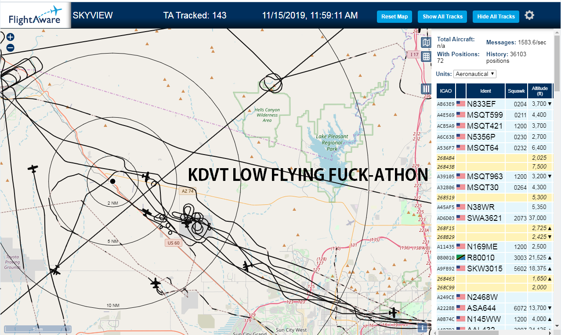Zoom out with the minus button
Screen dimensions: 561x335
11,48
